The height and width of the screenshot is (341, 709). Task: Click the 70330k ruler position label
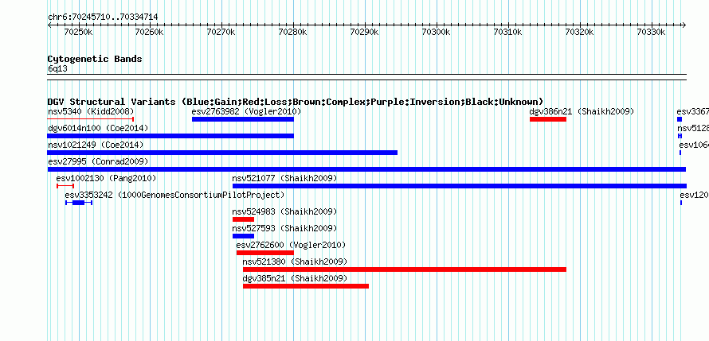click(651, 32)
